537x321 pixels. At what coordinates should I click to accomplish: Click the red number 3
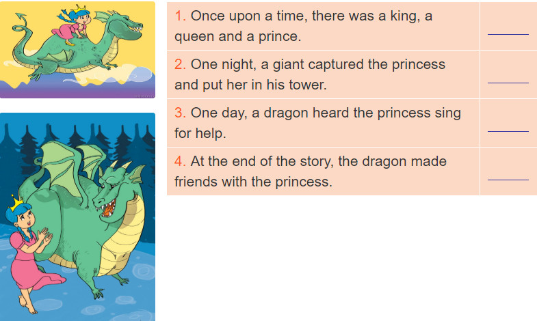tap(180, 113)
